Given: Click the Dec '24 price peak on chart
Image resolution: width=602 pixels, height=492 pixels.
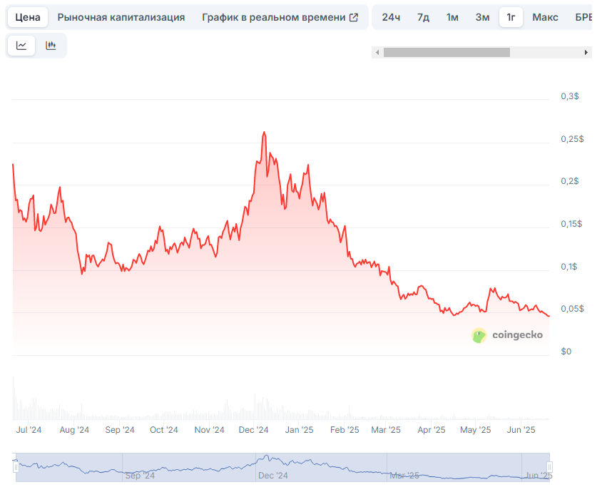Looking at the screenshot, I should 264,133.
